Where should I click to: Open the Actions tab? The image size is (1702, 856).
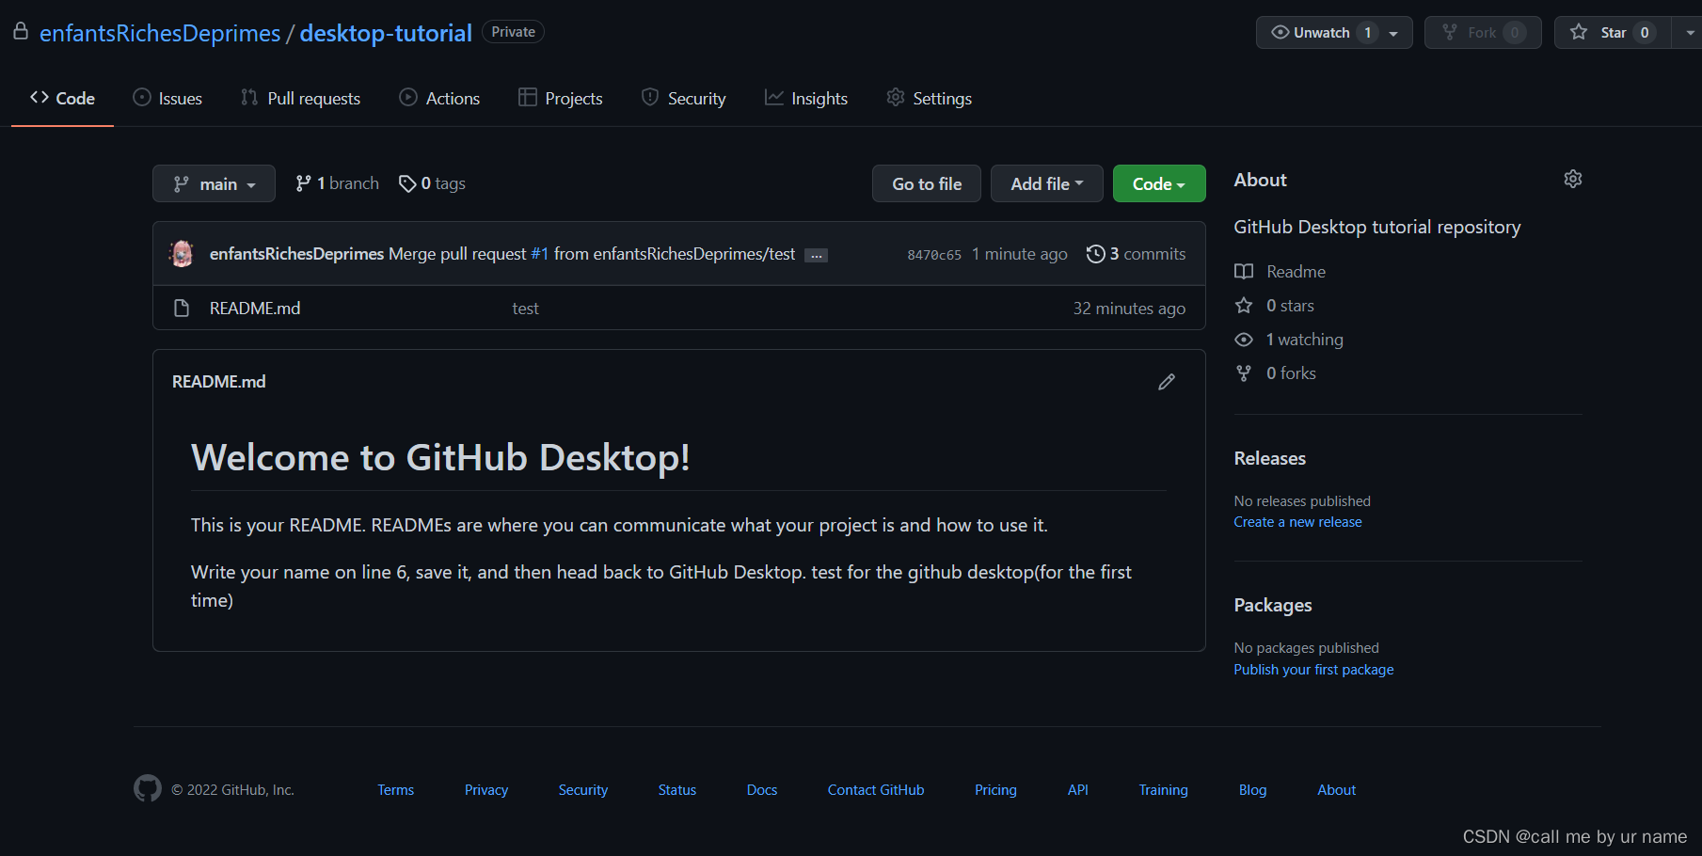[x=438, y=97]
